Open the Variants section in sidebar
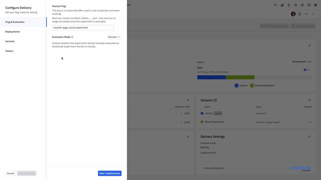This screenshot has height=180, width=321. (10, 41)
